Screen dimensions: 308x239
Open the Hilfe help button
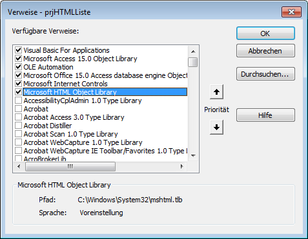click(265, 115)
